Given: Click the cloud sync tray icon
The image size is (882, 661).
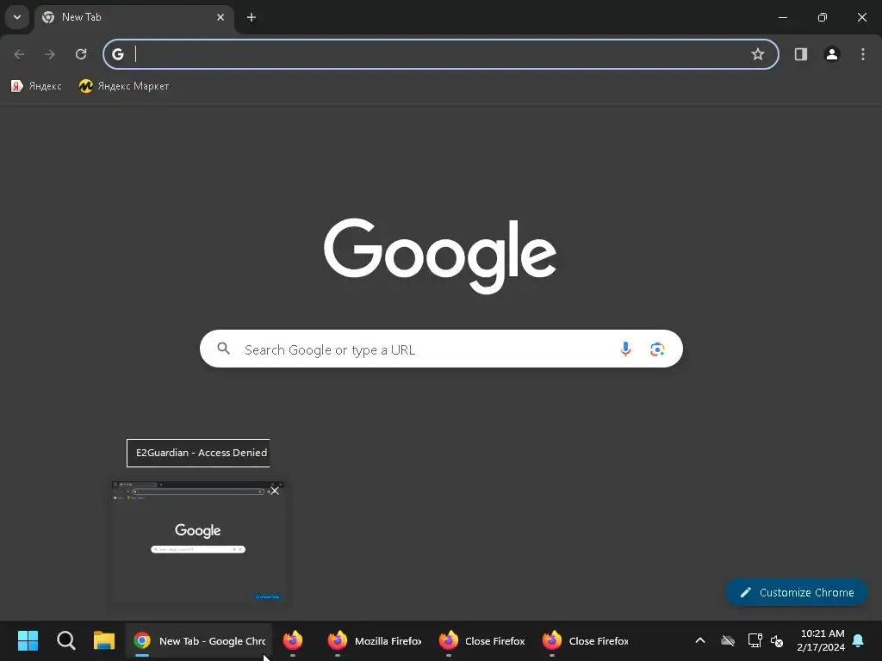Looking at the screenshot, I should pos(728,640).
